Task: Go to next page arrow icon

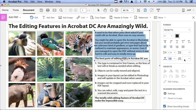Action: coord(76,10)
